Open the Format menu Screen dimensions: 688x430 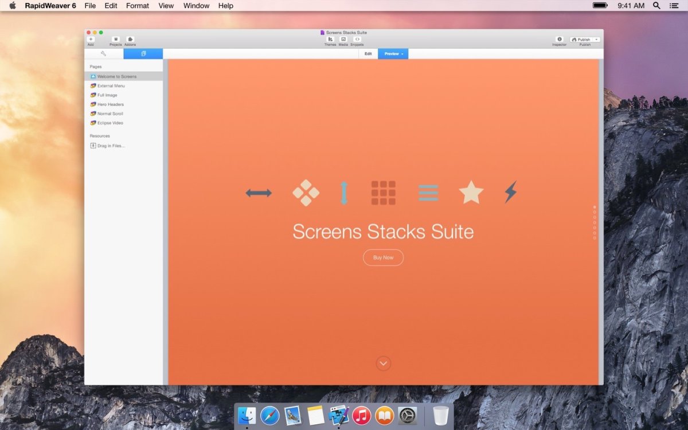click(137, 6)
